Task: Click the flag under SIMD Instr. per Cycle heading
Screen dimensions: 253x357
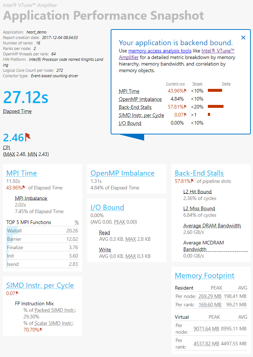Action: pyautogui.click(x=17, y=293)
